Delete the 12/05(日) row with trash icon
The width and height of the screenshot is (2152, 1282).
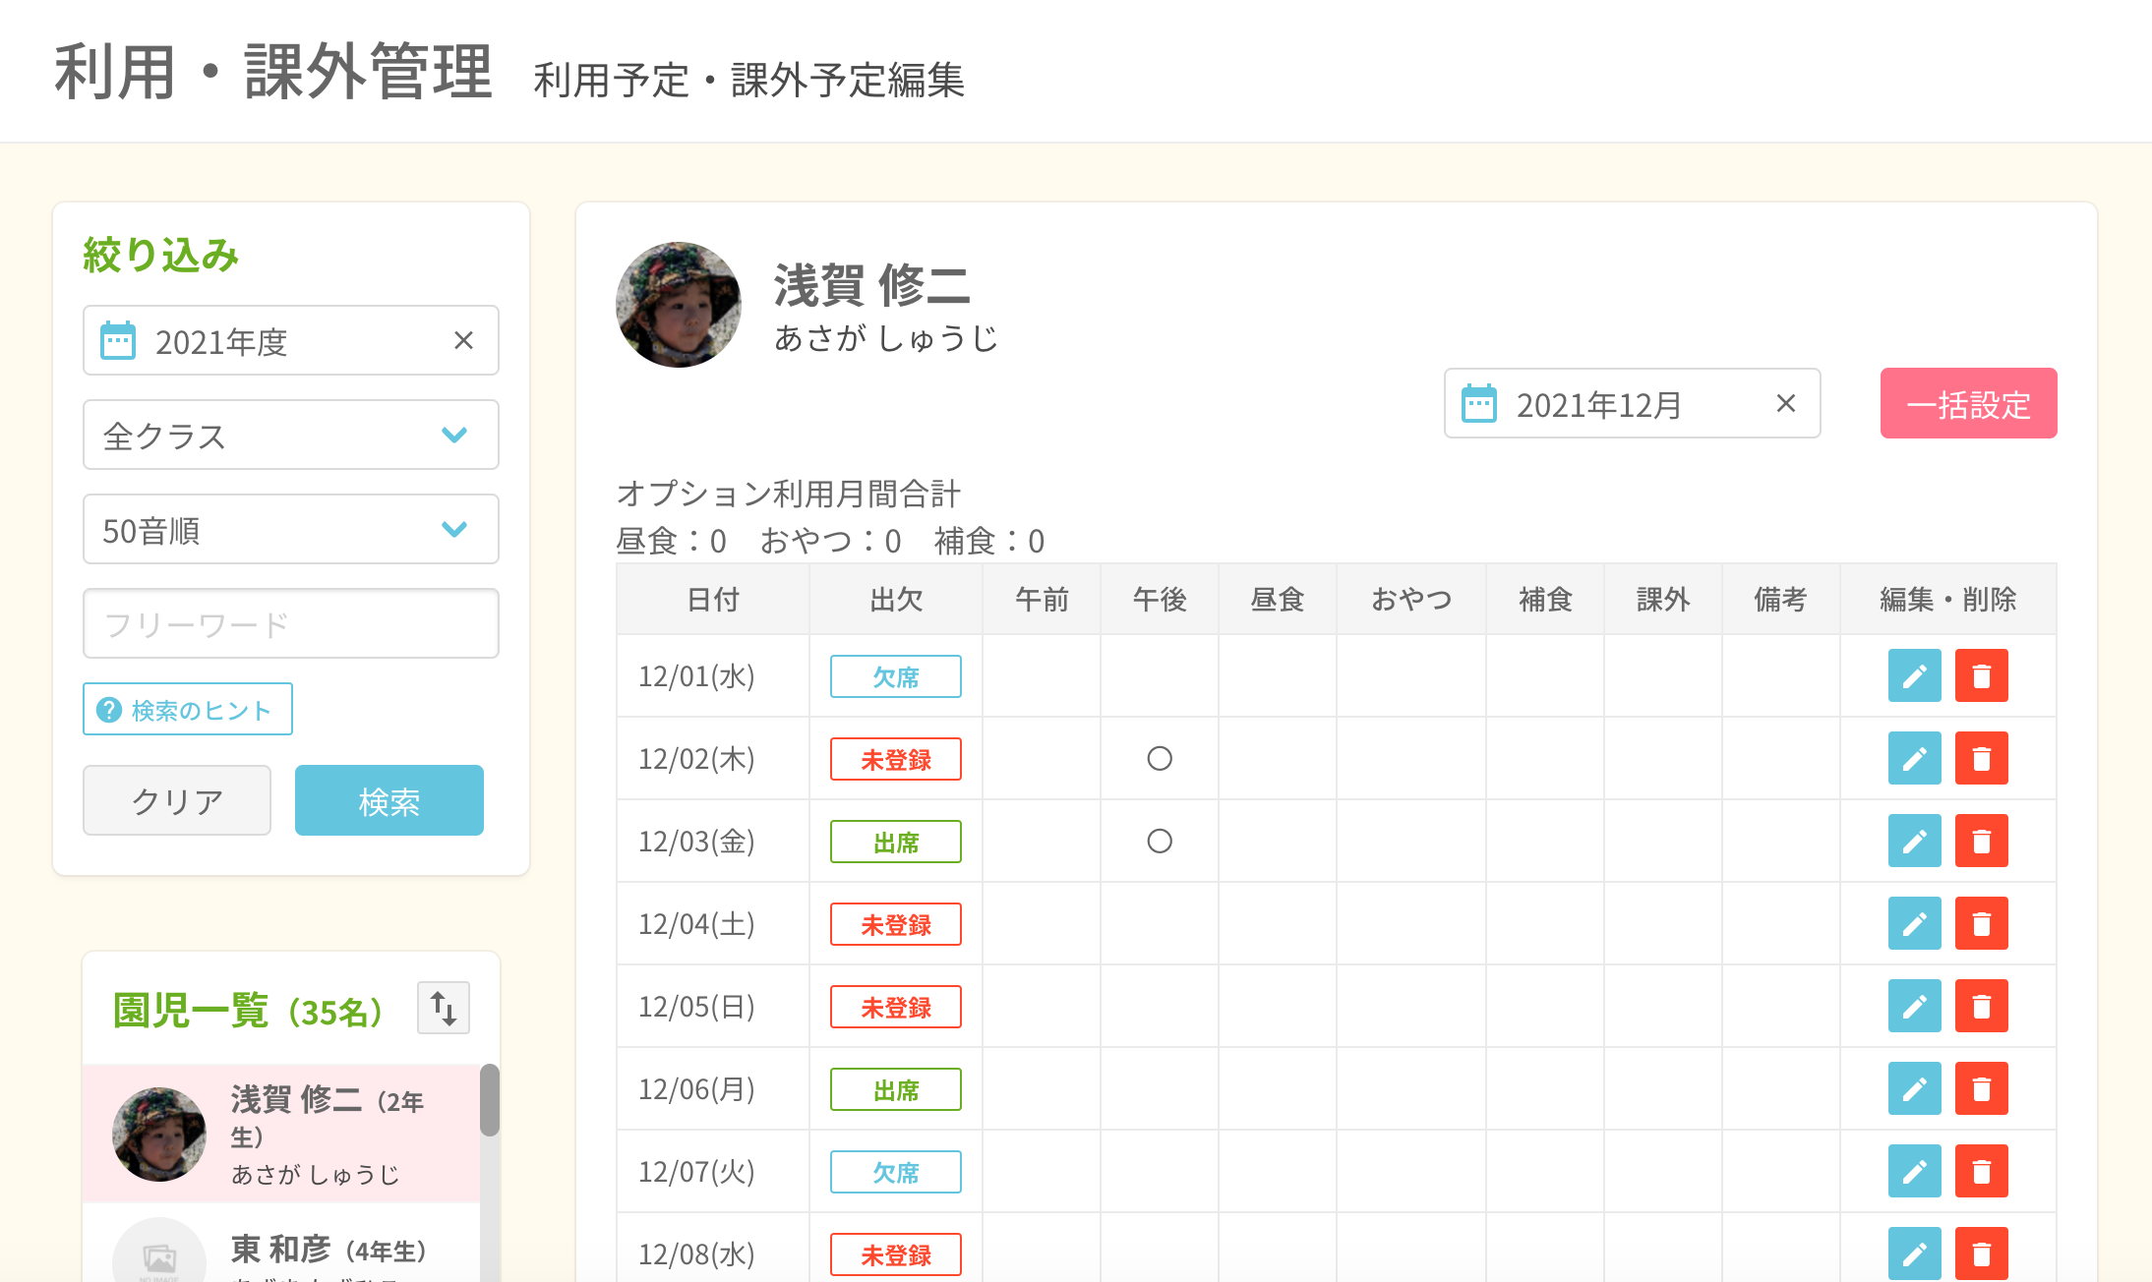click(1981, 1006)
